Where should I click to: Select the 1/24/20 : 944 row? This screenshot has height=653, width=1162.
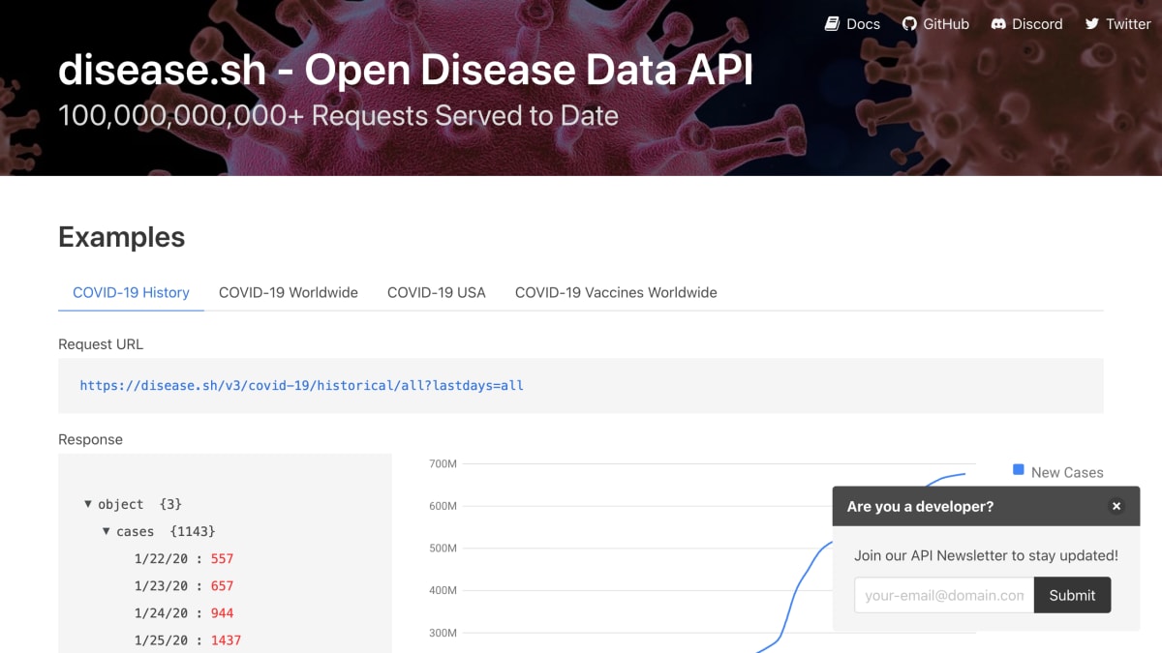184,612
